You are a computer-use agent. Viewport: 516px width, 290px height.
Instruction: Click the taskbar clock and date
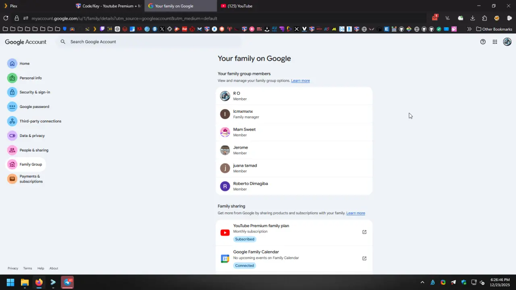(x=500, y=282)
